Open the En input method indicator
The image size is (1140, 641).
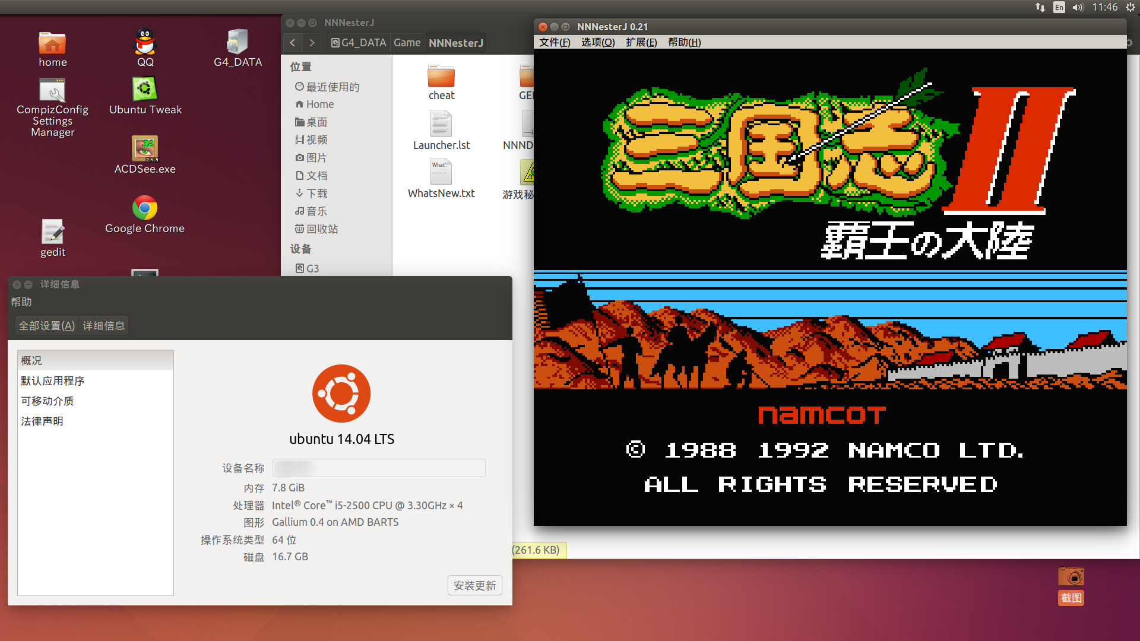point(1059,7)
